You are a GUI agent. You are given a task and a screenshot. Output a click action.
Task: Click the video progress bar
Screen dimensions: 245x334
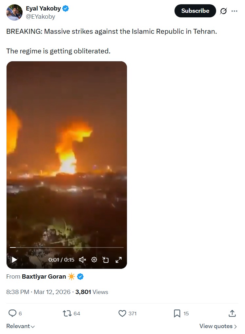pyautogui.click(x=67, y=247)
